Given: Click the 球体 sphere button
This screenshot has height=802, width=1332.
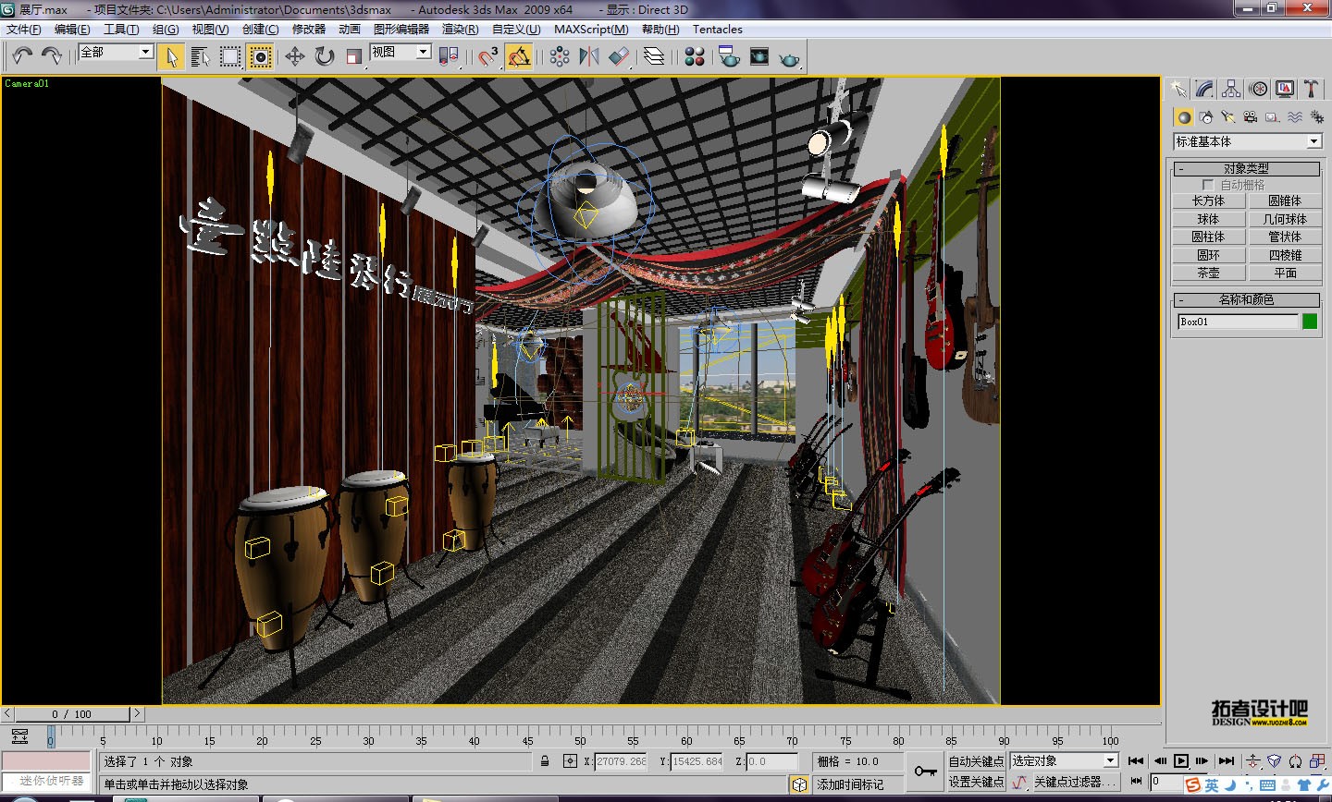Looking at the screenshot, I should (1208, 219).
